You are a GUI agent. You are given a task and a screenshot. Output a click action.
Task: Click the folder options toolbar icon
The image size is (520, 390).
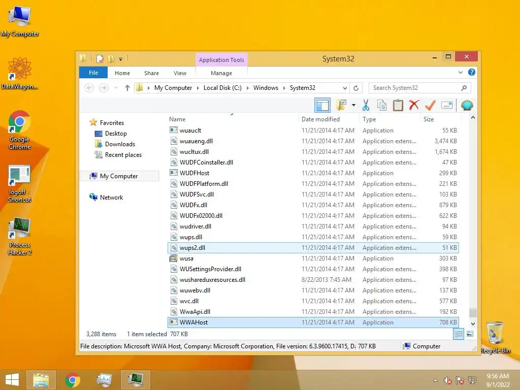[x=341, y=105]
